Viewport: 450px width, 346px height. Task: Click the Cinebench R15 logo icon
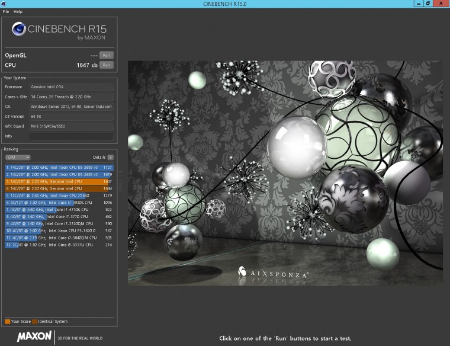click(19, 28)
